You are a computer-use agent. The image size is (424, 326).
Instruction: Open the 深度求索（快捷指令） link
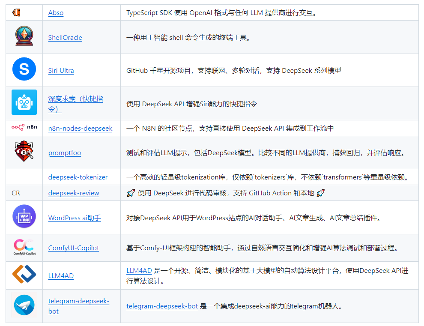tap(75, 104)
